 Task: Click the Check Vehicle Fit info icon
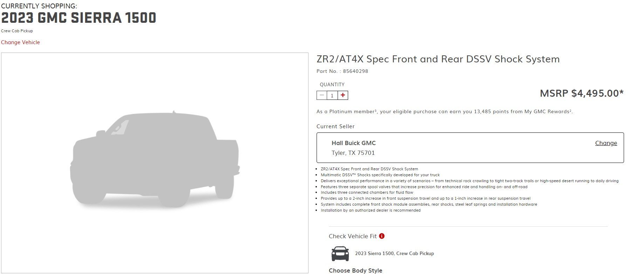tap(382, 236)
